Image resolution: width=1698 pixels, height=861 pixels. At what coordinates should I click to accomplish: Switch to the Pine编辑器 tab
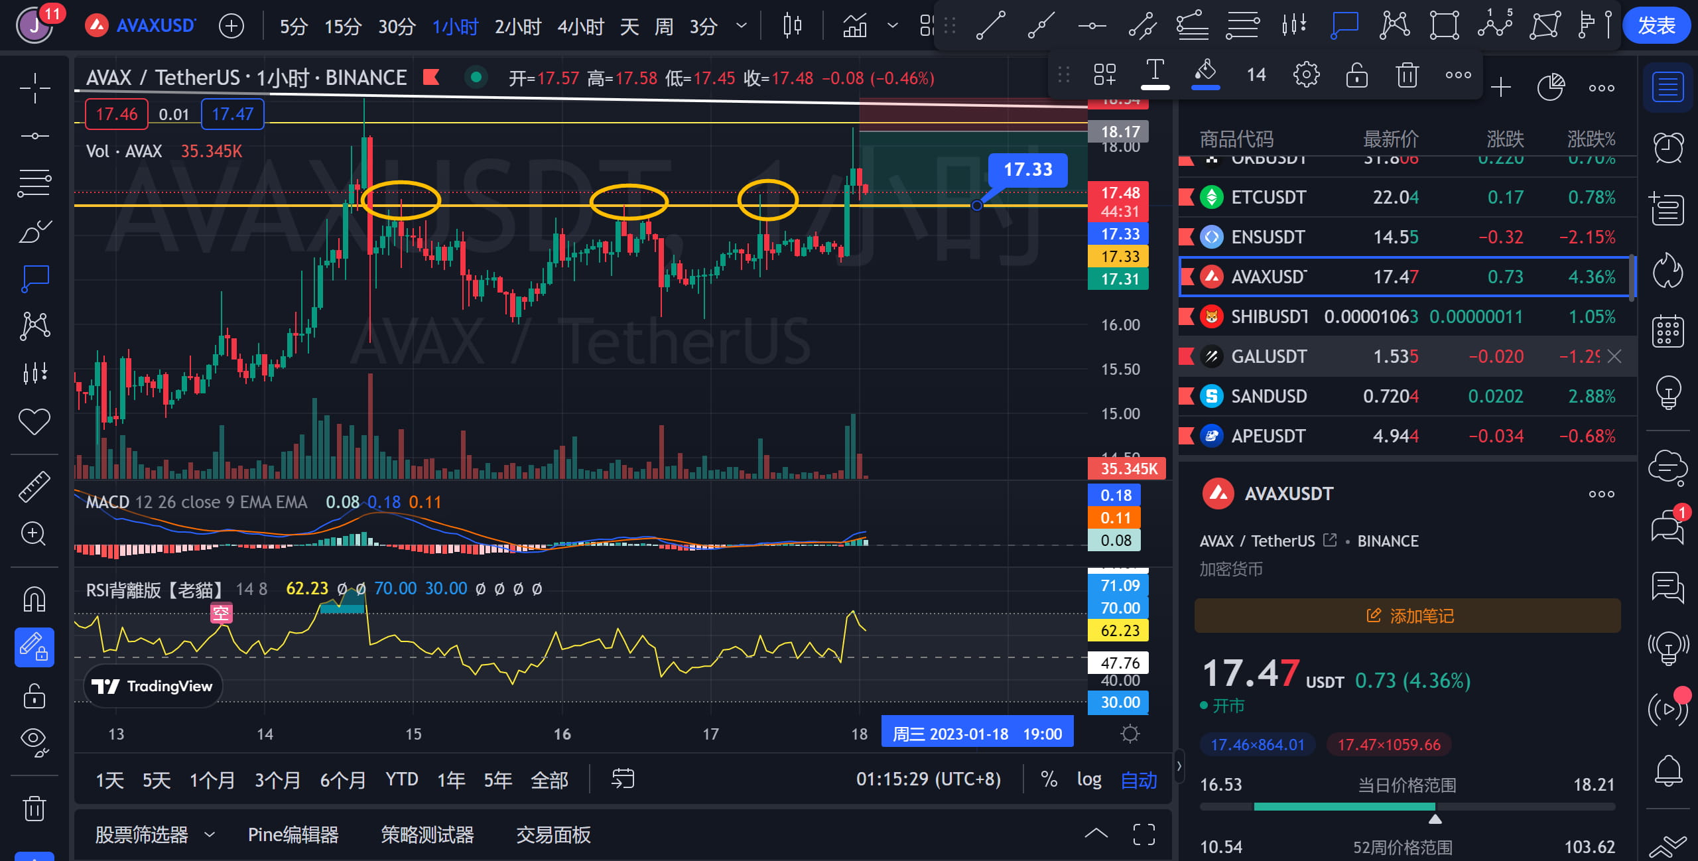[294, 834]
